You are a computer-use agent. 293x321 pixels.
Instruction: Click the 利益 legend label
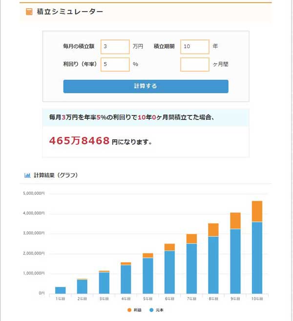click(x=138, y=310)
